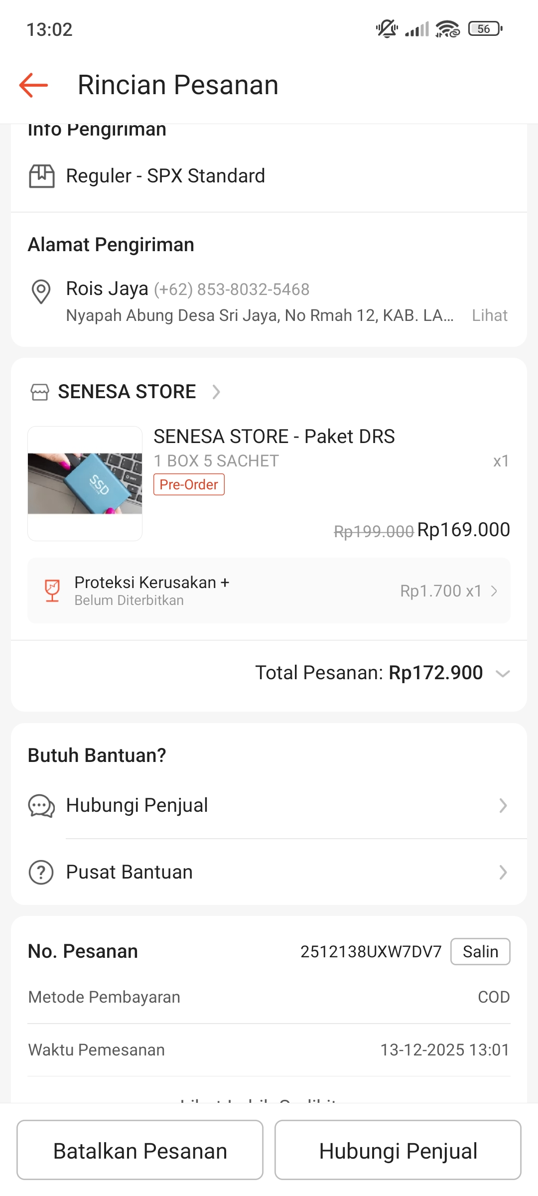Image resolution: width=538 pixels, height=1196 pixels.
Task: Tap the red back arrow
Action: pyautogui.click(x=33, y=85)
